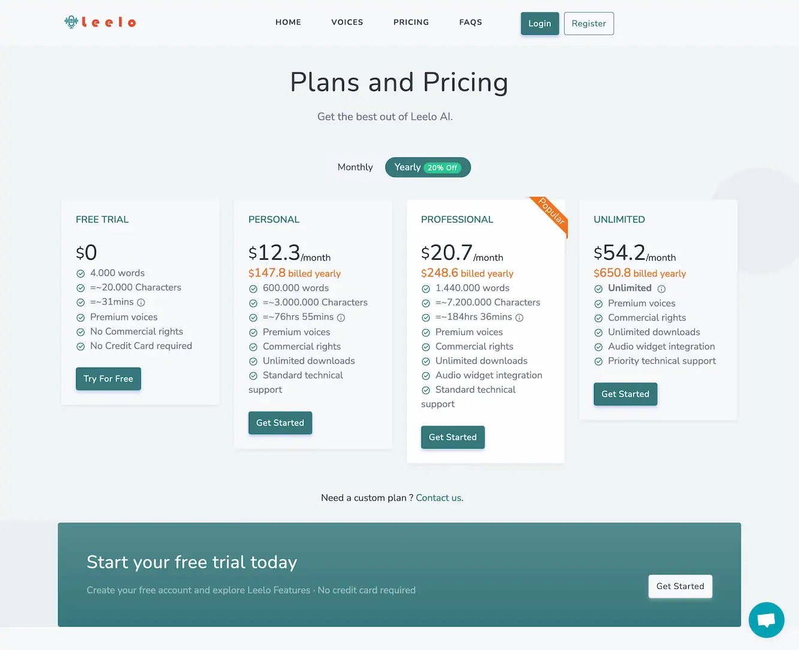Open the Contact us link

(438, 498)
